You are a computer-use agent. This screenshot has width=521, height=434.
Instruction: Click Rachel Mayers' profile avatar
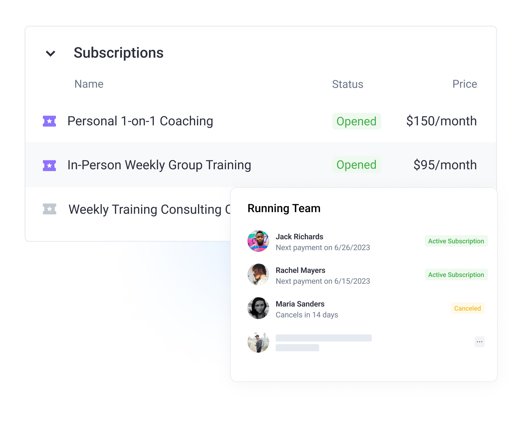point(258,275)
